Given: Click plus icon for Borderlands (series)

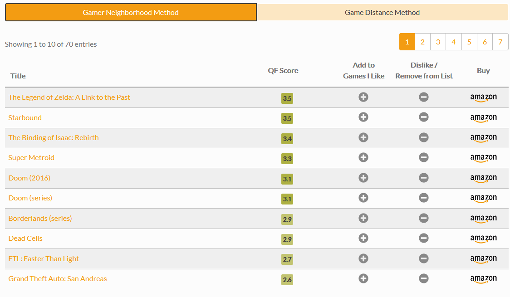Looking at the screenshot, I should click(x=363, y=218).
